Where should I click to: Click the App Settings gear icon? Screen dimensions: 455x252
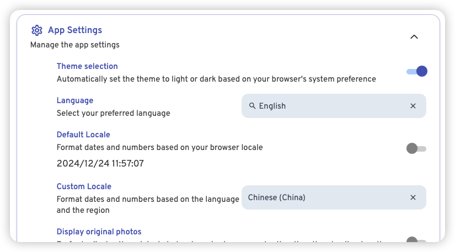click(37, 30)
